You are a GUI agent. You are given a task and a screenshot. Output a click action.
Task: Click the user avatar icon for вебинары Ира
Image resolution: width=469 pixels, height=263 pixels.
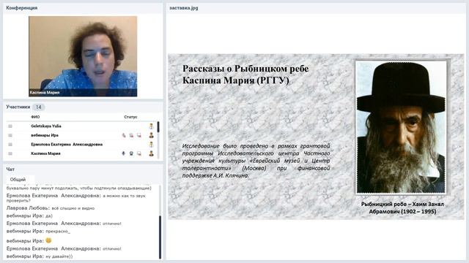tap(152, 135)
